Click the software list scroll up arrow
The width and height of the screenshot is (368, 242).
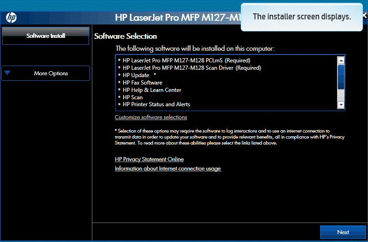click(x=341, y=60)
